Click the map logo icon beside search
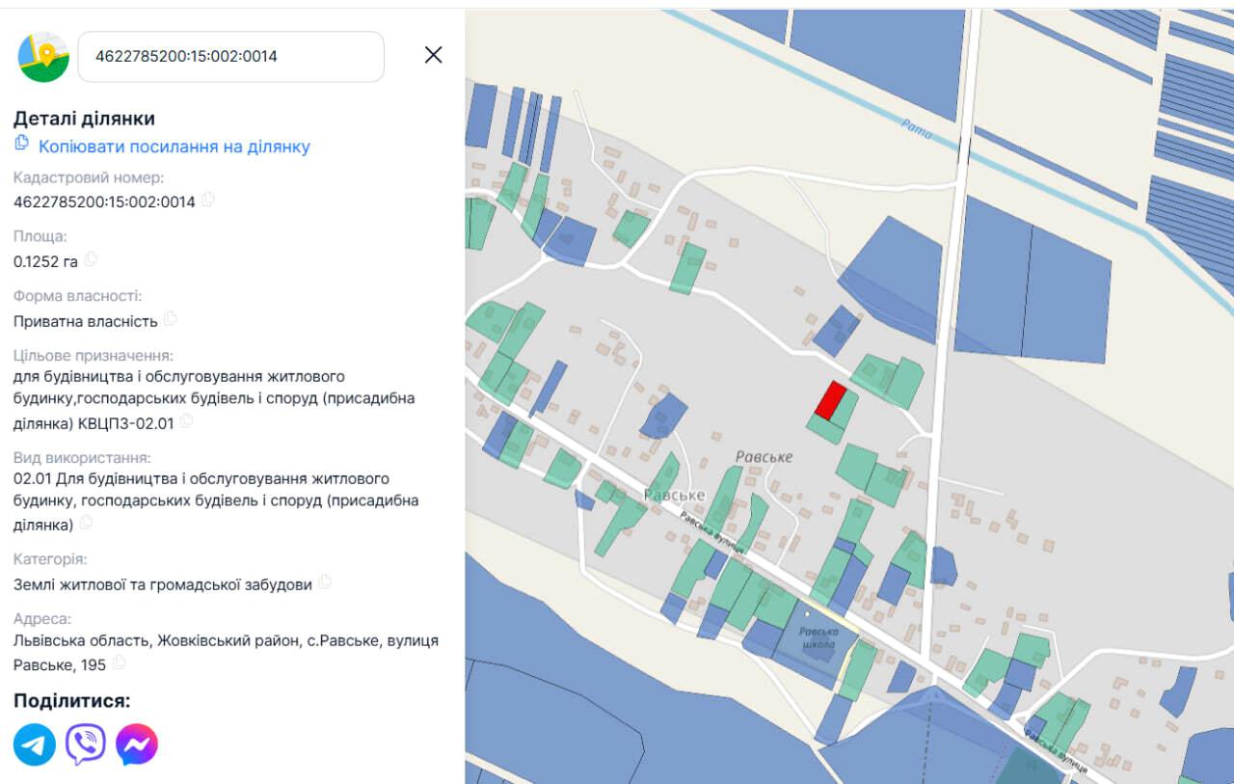Image resolution: width=1234 pixels, height=784 pixels. 43,57
